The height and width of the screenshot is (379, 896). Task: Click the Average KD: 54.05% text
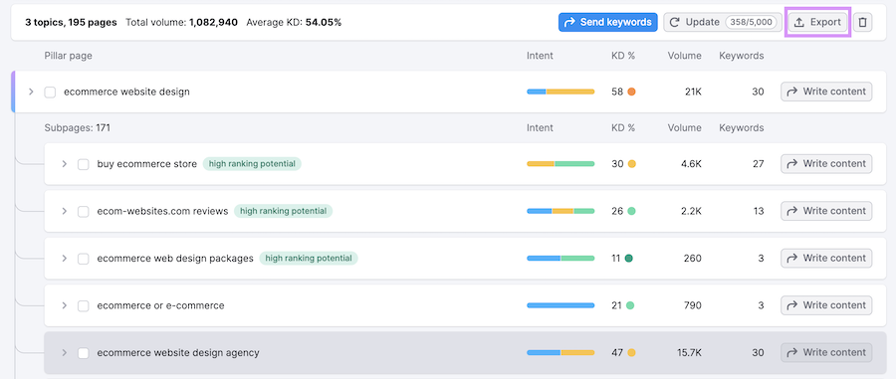coord(294,22)
